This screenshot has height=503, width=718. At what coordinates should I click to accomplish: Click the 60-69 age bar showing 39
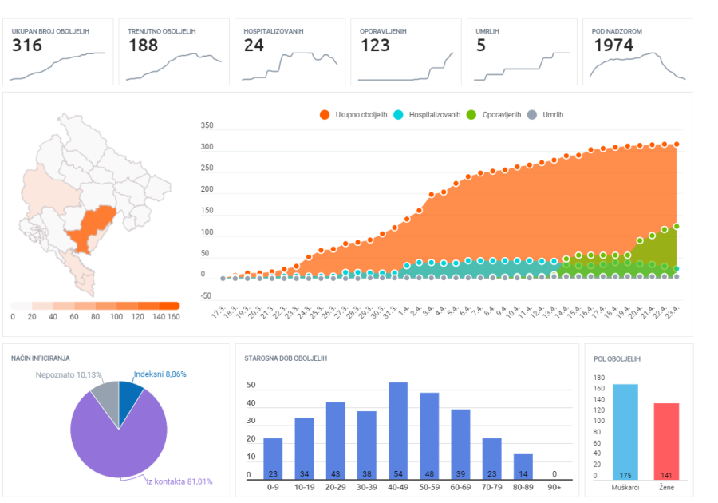click(460, 445)
